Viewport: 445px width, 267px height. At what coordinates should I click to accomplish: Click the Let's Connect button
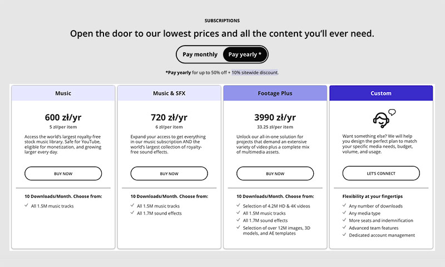[x=381, y=174]
